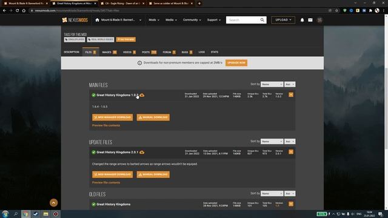388x218 pixels.
Task: Click the Upgrade Now button
Action: pos(236,63)
